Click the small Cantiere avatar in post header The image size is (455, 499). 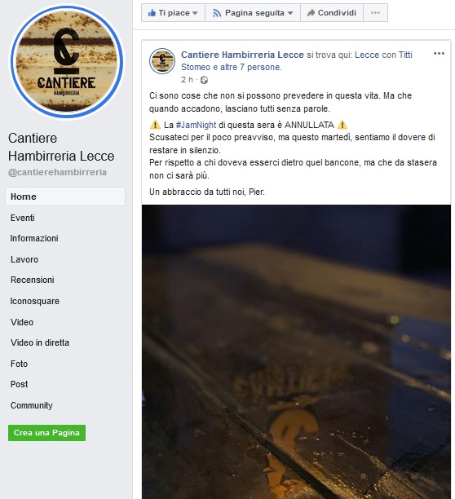(162, 61)
